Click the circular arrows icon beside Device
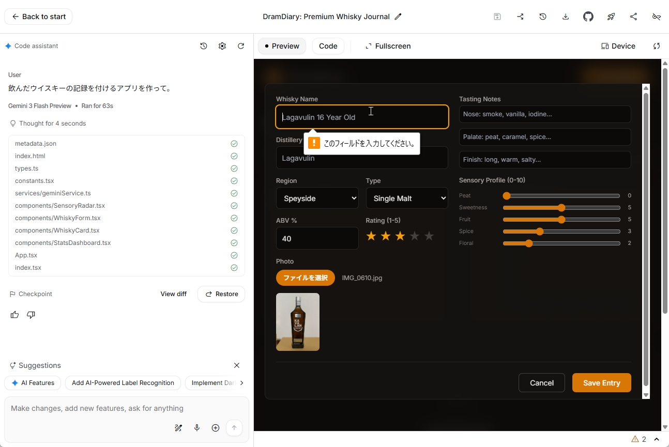This screenshot has height=447, width=669. click(x=657, y=46)
